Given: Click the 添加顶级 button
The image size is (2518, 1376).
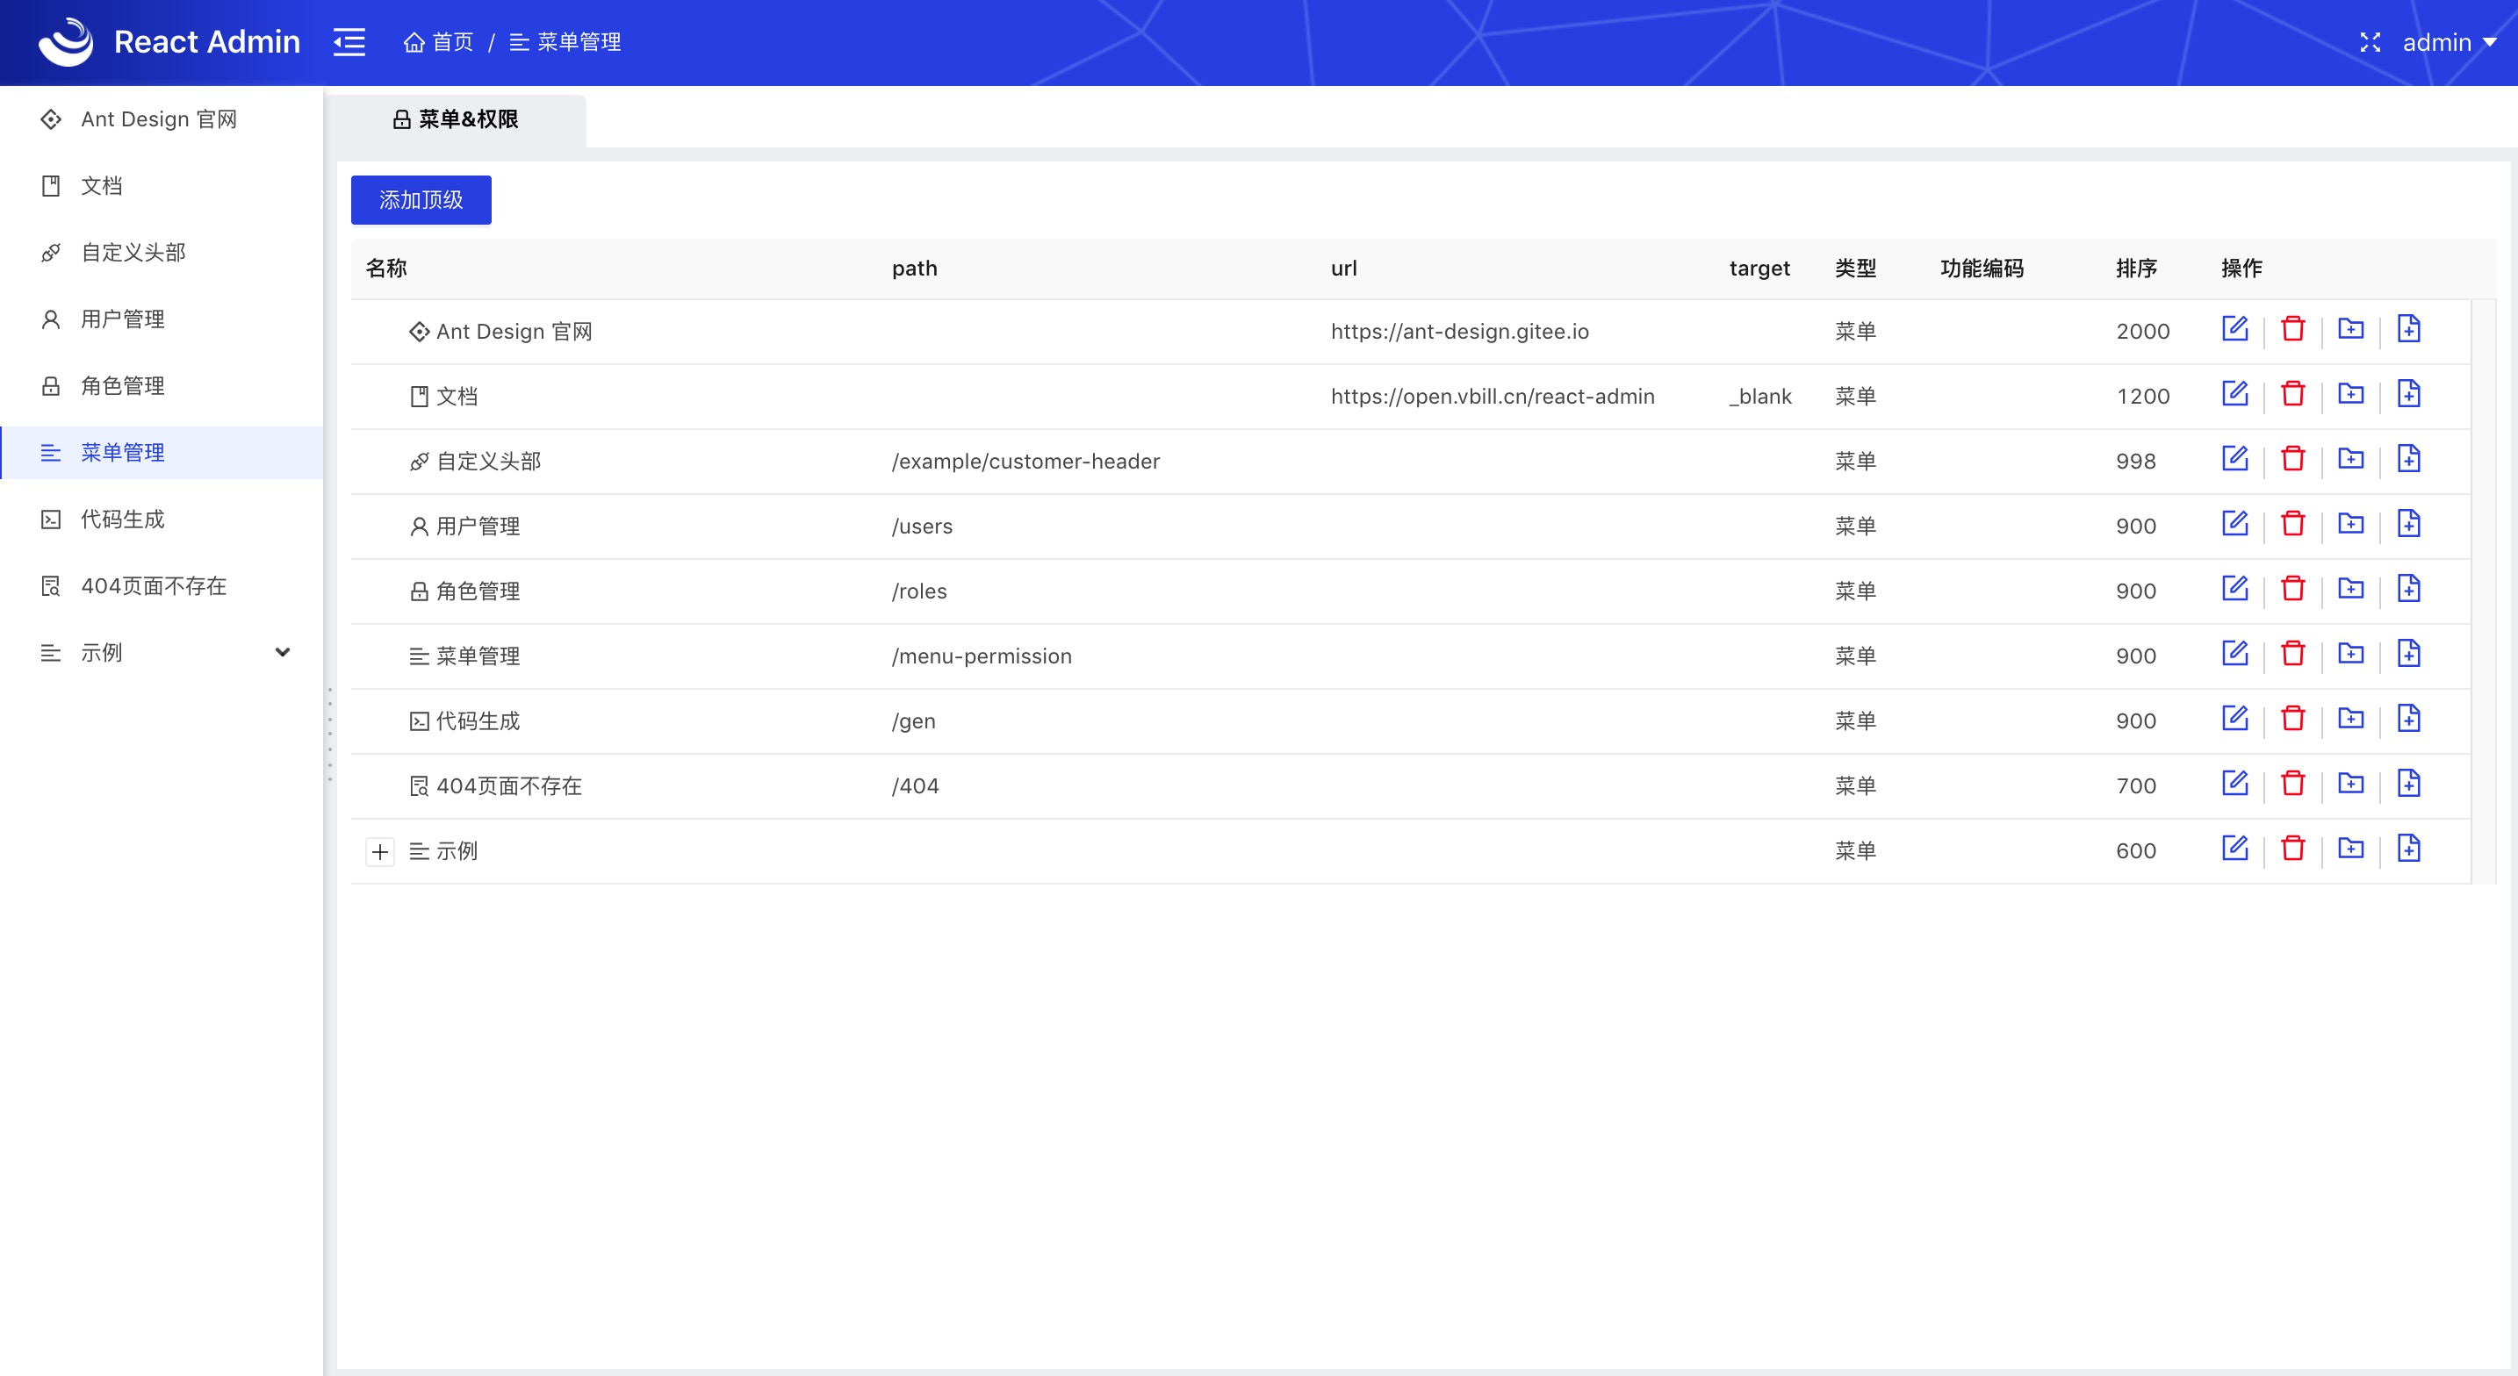Looking at the screenshot, I should click(421, 200).
